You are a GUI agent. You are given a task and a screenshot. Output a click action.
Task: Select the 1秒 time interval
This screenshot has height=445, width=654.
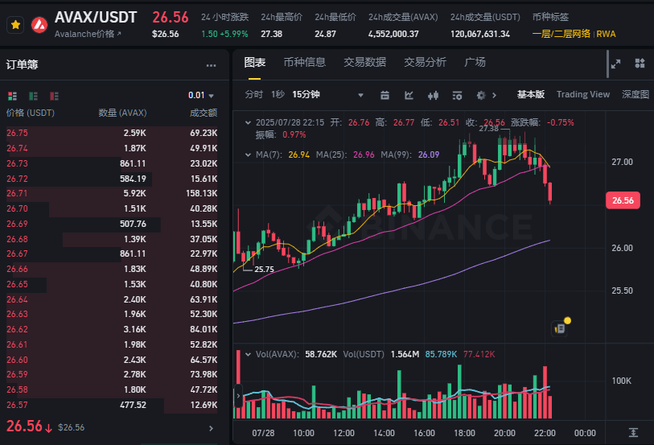click(278, 95)
